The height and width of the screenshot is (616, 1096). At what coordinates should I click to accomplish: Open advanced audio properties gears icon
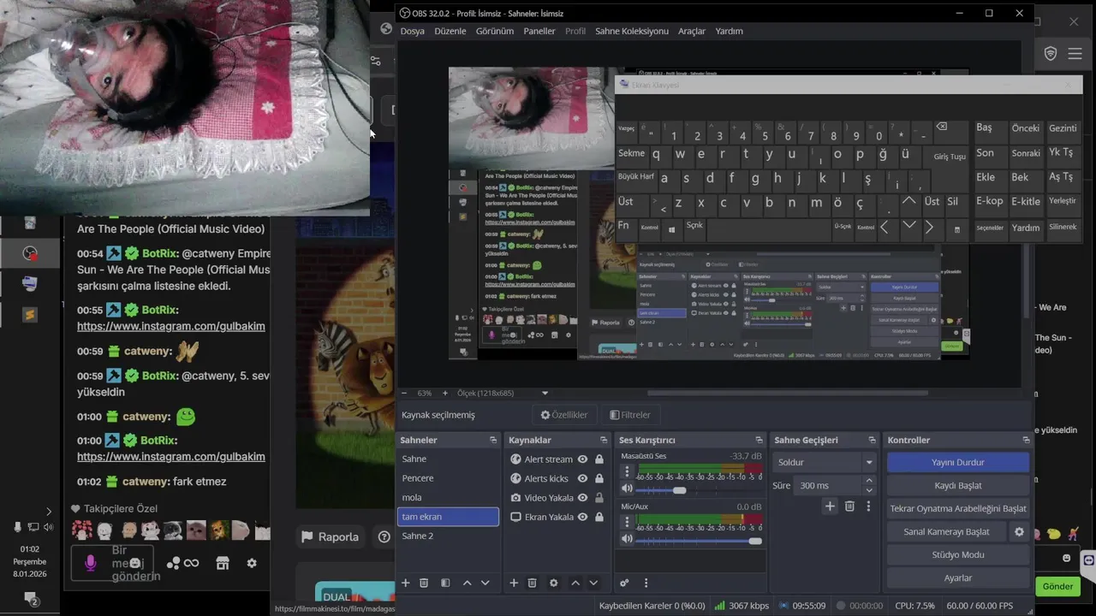(624, 583)
